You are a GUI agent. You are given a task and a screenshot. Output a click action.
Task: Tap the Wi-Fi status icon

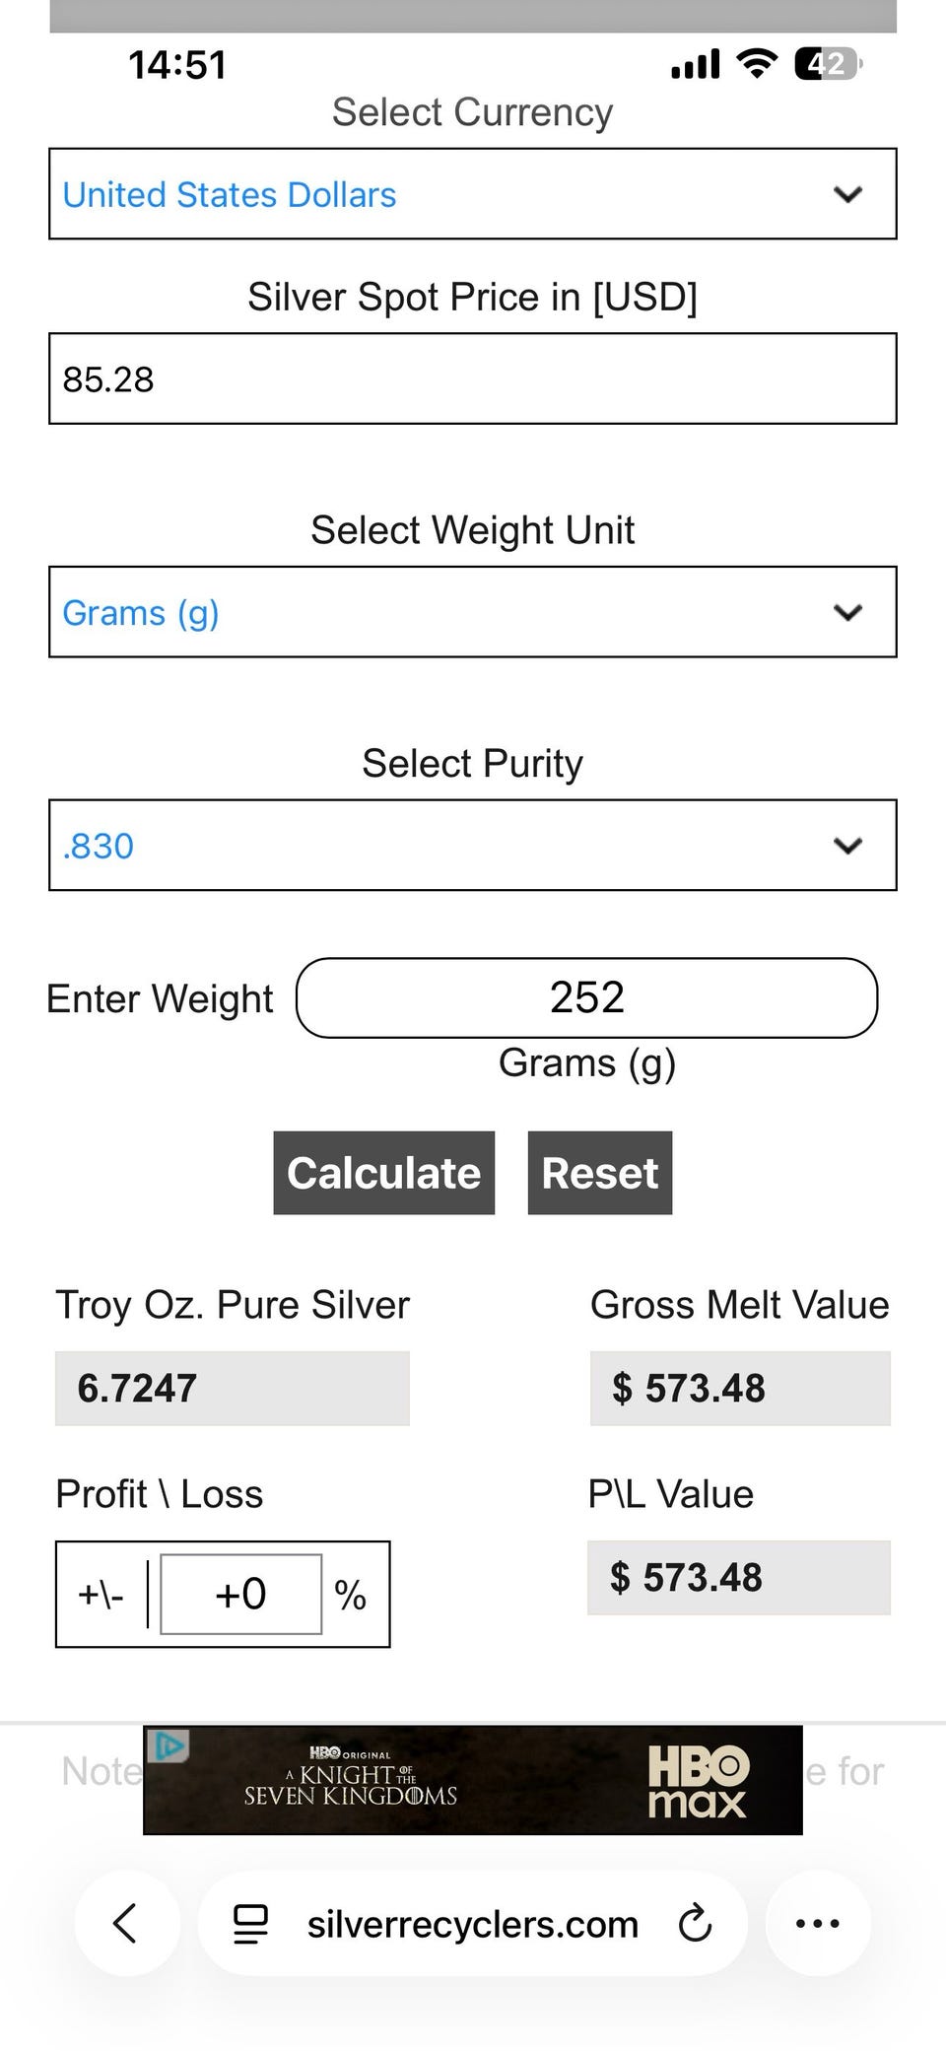coord(757,64)
